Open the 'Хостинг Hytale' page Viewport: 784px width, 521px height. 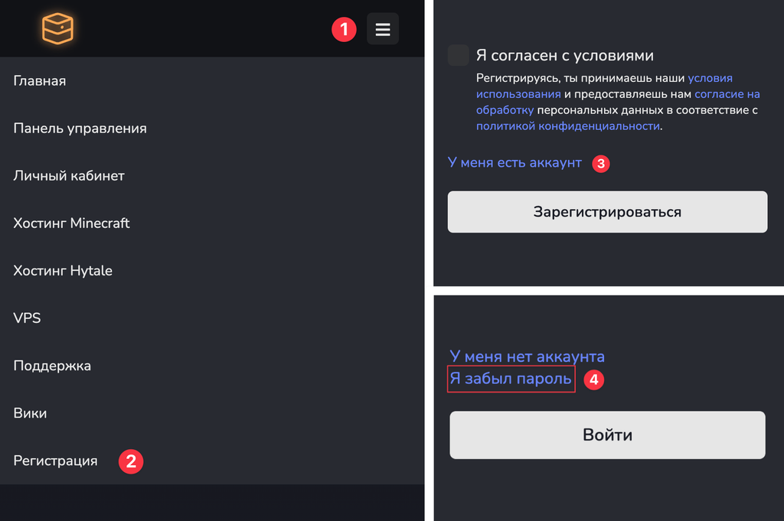[63, 270]
